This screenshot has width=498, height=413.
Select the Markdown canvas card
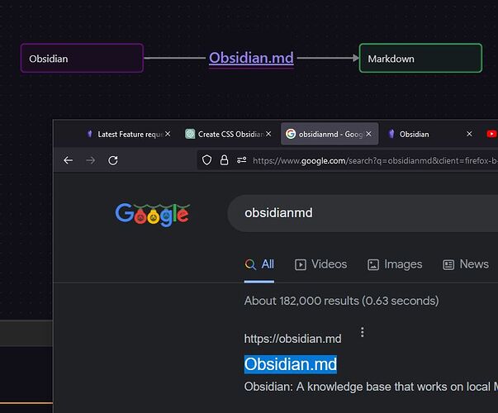point(420,58)
